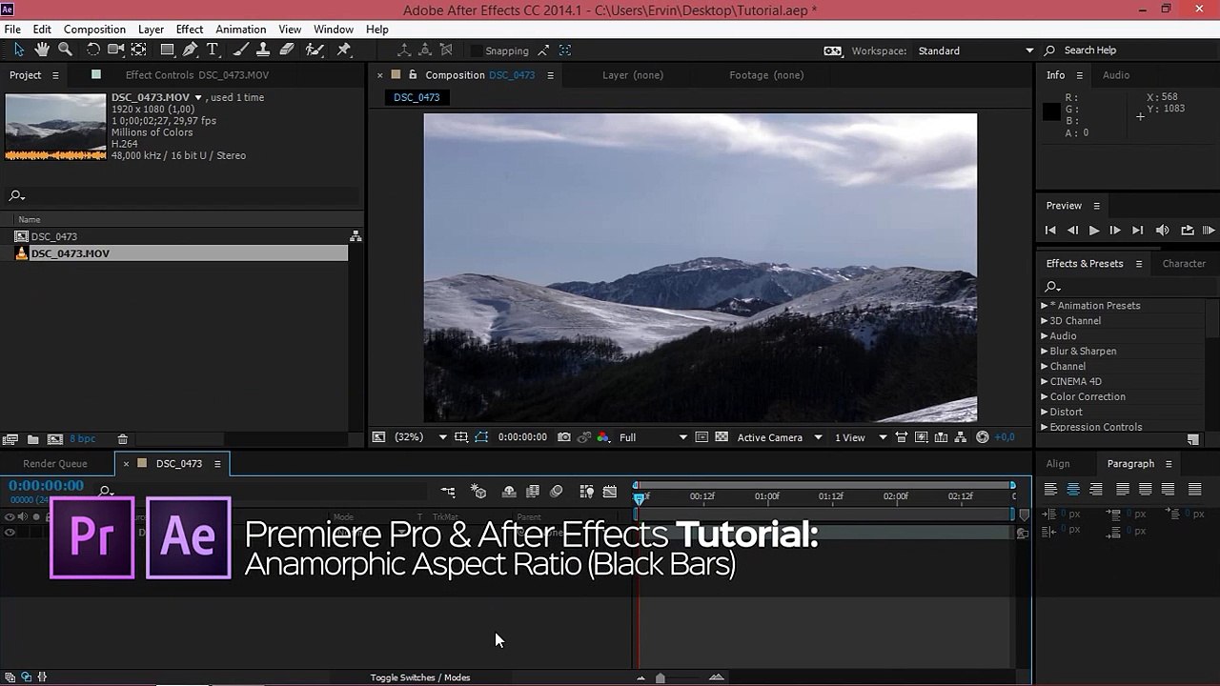Select the Pen tool
Screen dimensions: 1220x686
click(191, 50)
